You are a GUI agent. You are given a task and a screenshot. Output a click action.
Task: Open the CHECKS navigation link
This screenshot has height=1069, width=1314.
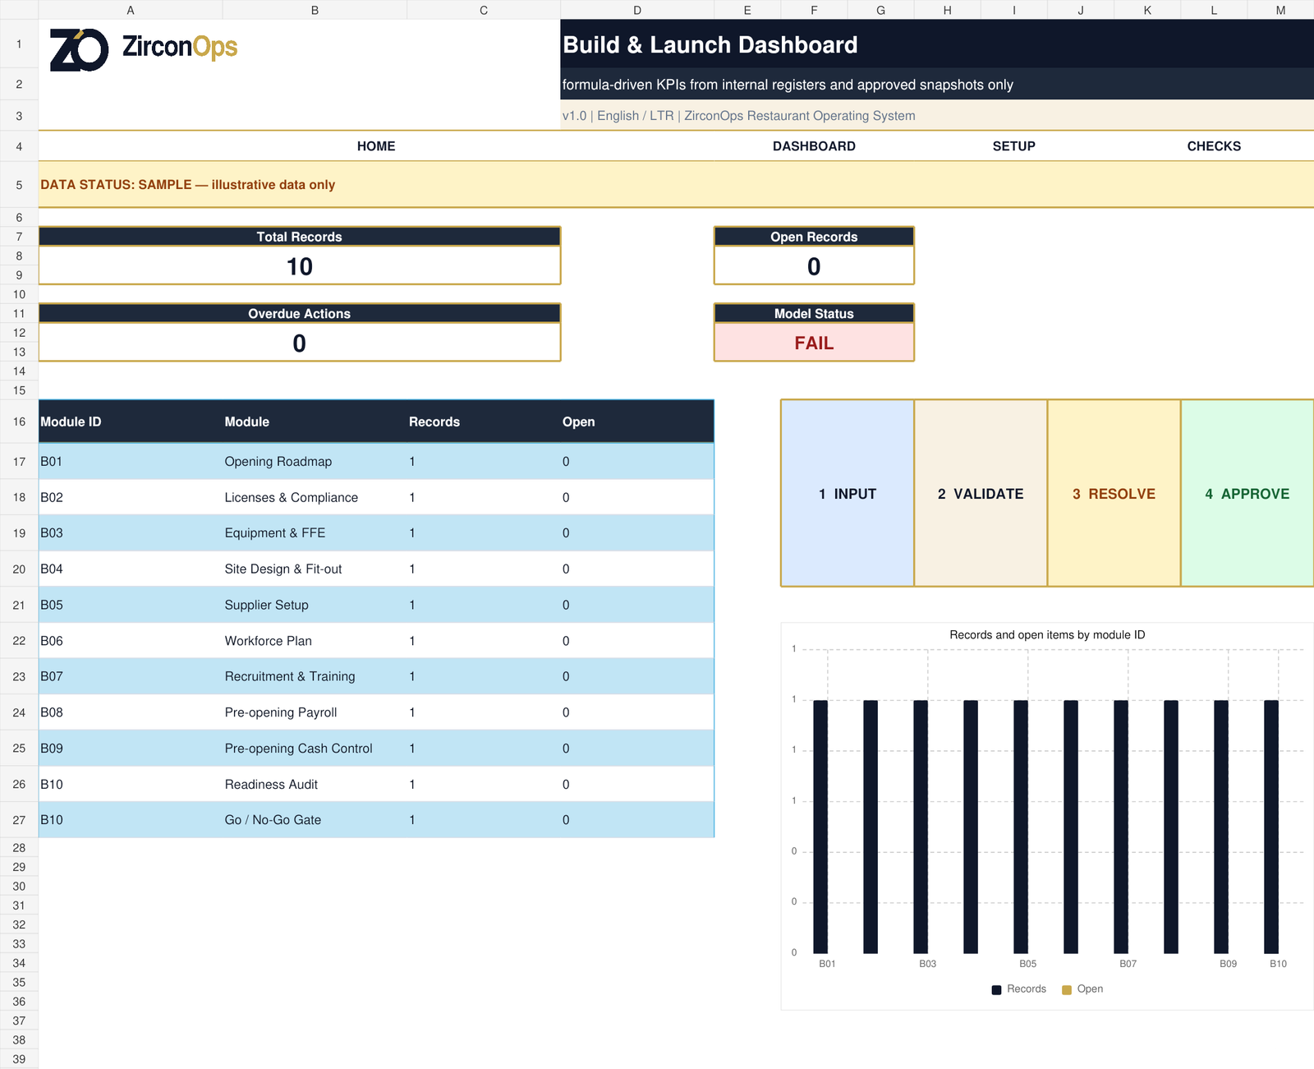1214,146
